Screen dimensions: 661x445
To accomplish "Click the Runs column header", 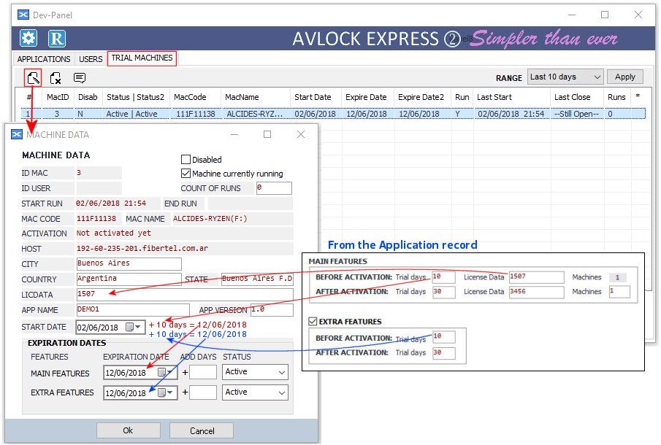I will pyautogui.click(x=616, y=97).
